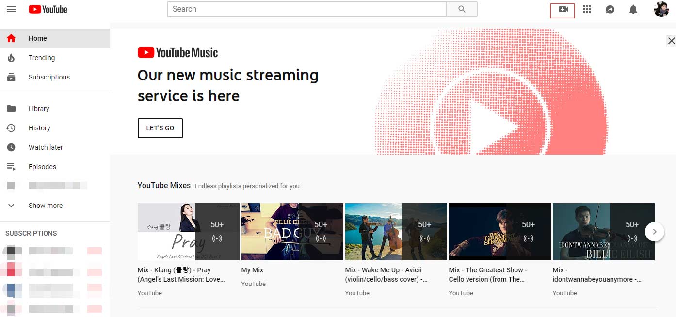Open the My Mix Bad Guy thumbnail
Viewport: 676px width, 317px height.
pyautogui.click(x=292, y=232)
